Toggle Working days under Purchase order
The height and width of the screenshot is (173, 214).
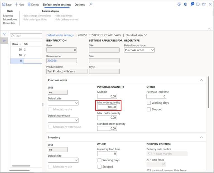click(149, 103)
